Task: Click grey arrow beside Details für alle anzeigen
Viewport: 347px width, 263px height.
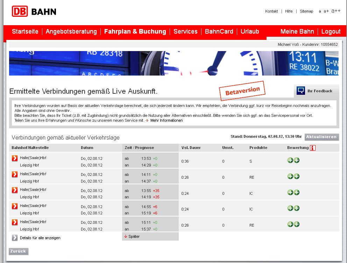Action: (x=15, y=238)
